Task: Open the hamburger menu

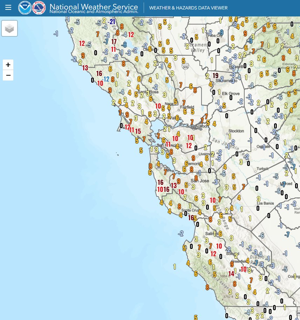Action: [8, 8]
